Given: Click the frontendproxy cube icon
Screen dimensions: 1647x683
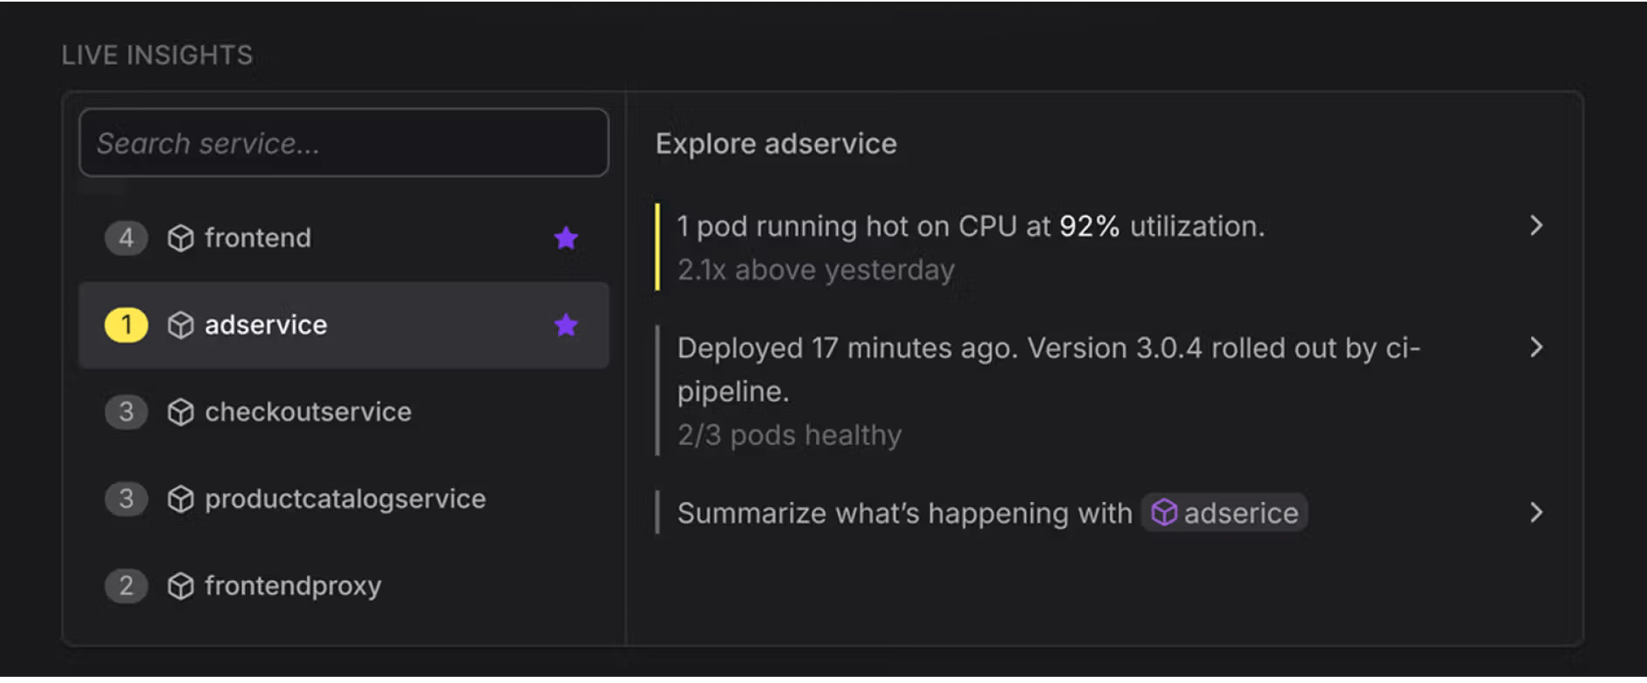Looking at the screenshot, I should (180, 586).
